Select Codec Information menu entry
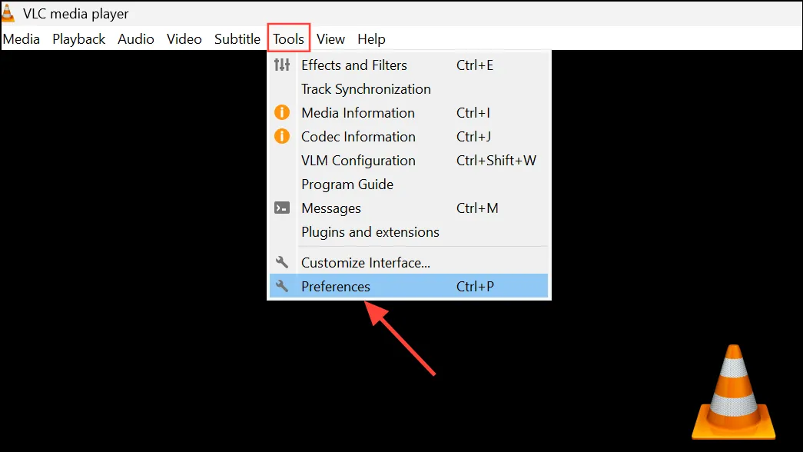Viewport: 803px width, 452px height. [409, 137]
